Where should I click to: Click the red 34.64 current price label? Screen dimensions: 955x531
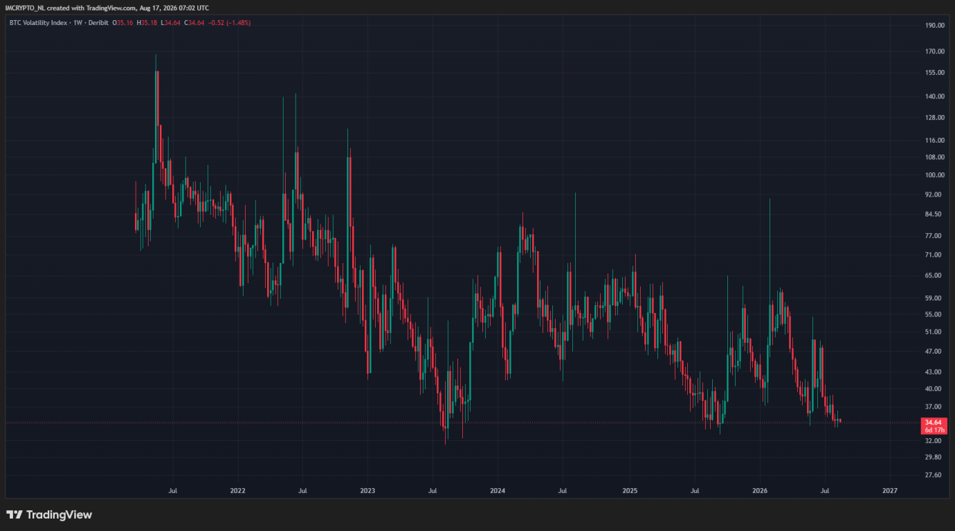934,422
